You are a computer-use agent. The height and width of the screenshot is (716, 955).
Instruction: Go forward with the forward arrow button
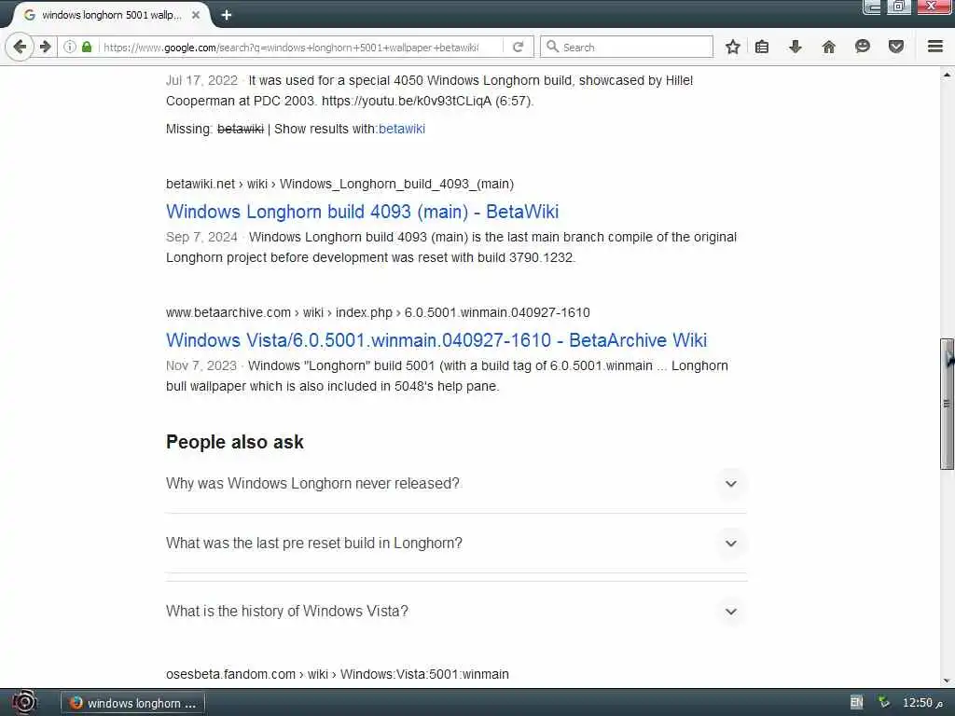pos(45,47)
